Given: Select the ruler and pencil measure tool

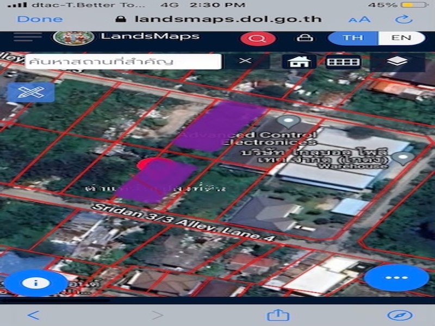Looking at the screenshot, I should 31,92.
